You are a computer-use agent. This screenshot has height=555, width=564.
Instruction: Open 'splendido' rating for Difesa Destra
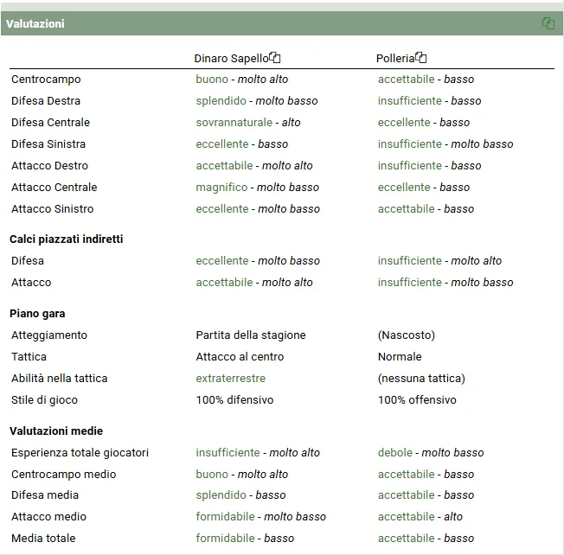221,101
